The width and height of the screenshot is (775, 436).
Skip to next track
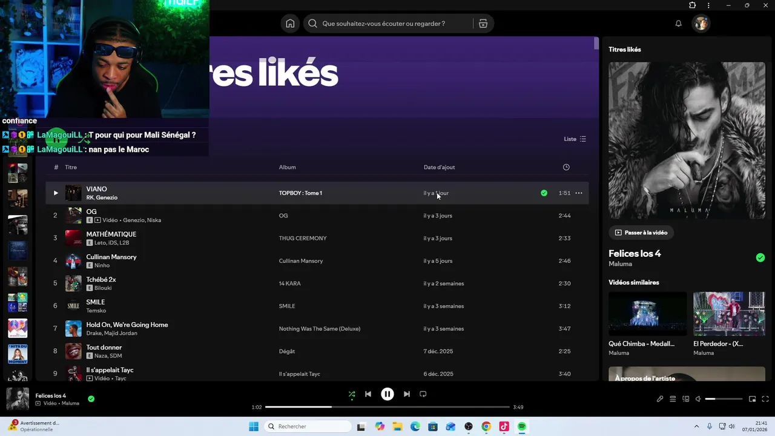[407, 394]
